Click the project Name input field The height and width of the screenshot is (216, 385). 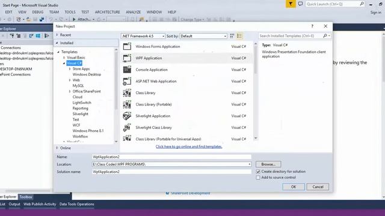click(171, 157)
